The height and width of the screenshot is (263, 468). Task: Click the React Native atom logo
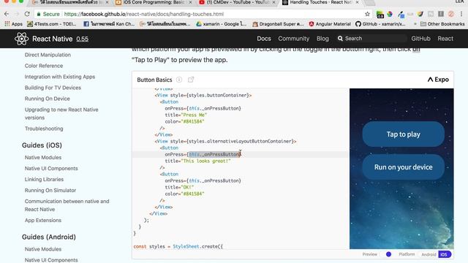tap(21, 39)
